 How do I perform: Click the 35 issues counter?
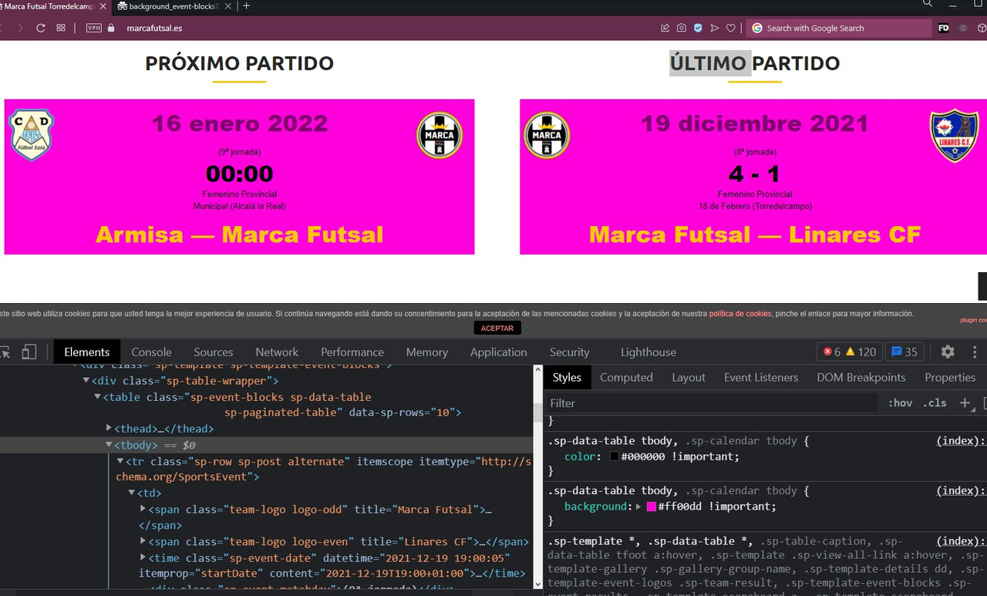coord(904,352)
